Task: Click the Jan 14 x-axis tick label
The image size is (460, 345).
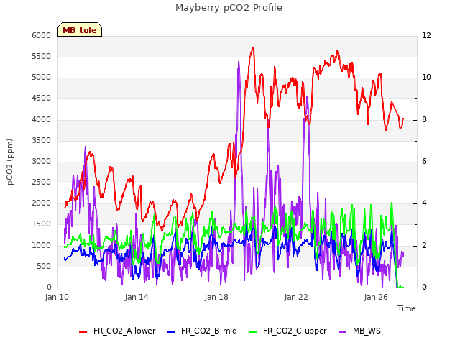Action: point(137,297)
